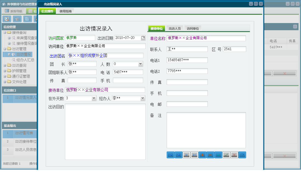This screenshot has width=301, height=188.
Task: Open the 人数 dropdown
Action: tap(140, 64)
